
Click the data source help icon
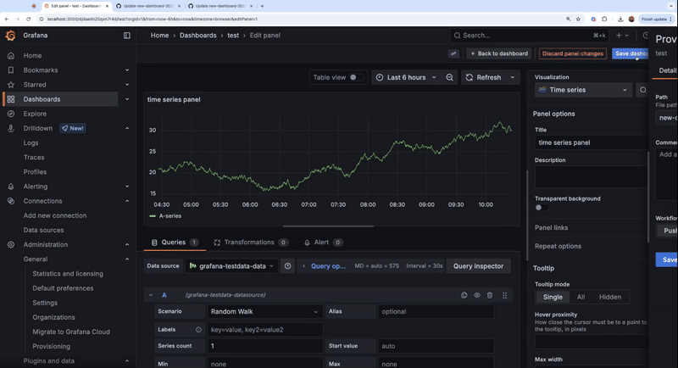[287, 265]
